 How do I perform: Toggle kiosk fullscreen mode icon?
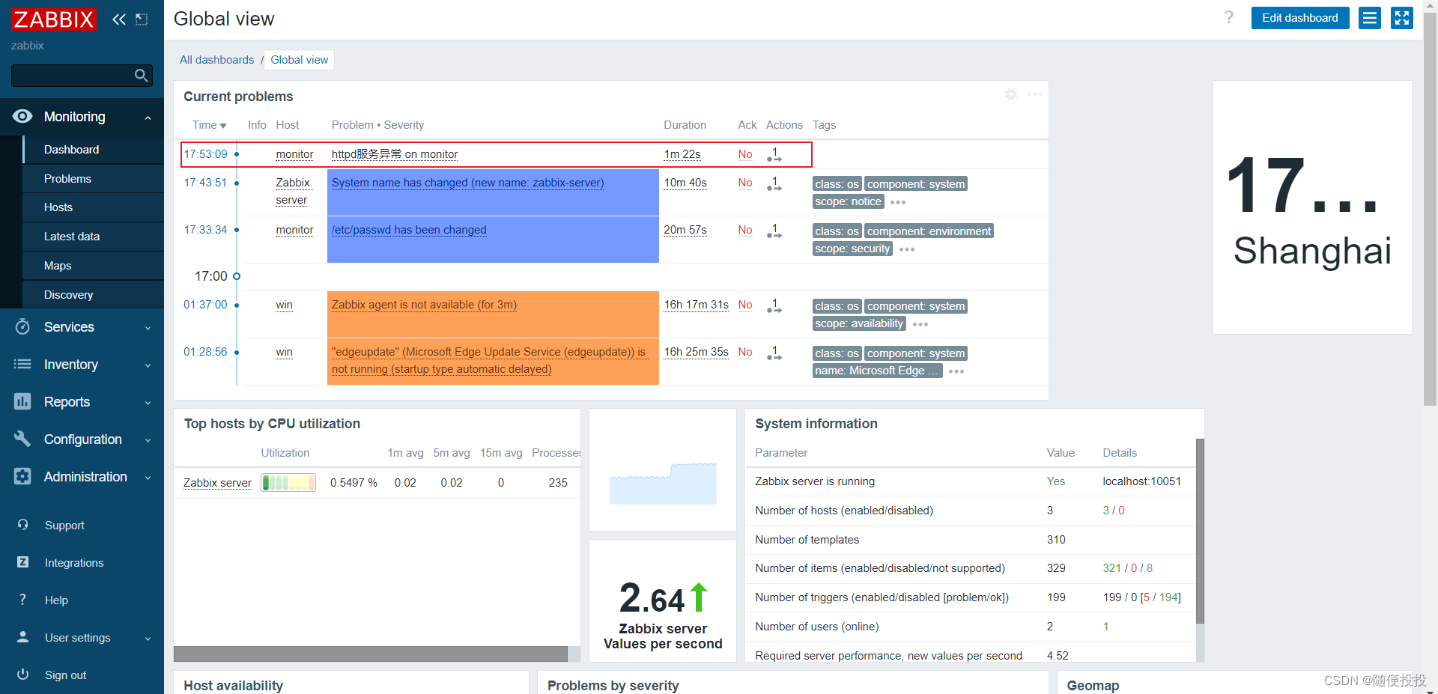(x=1402, y=18)
